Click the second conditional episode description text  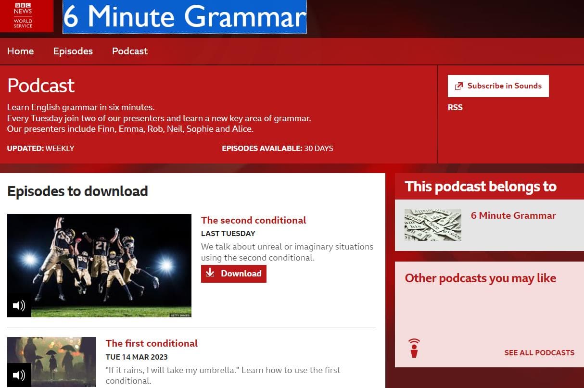click(x=287, y=252)
